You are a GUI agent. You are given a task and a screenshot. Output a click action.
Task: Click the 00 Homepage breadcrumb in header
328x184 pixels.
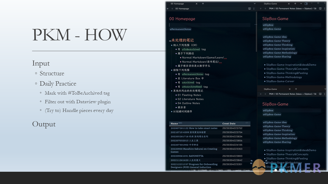tap(182, 9)
